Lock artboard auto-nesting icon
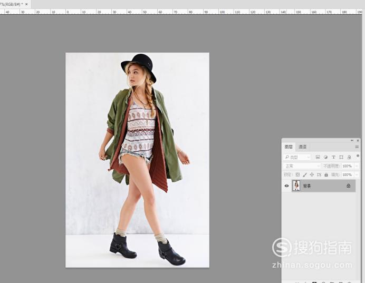Screen dimensions: 365x283 point(319,174)
